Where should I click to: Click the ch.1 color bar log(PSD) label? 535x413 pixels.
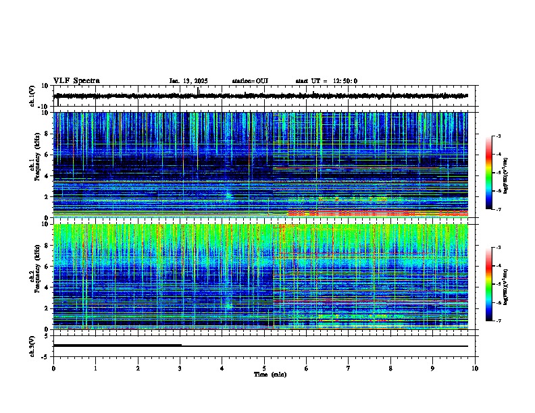[506, 176]
